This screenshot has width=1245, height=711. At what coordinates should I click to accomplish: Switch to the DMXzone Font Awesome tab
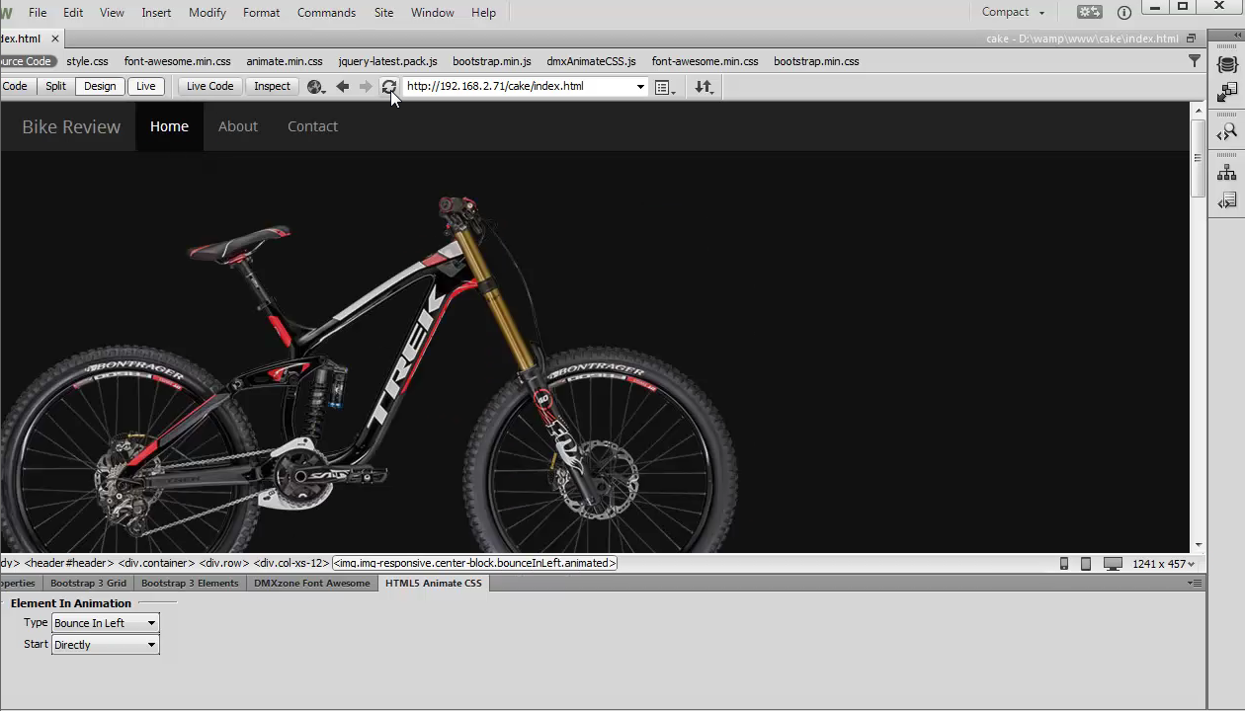312,584
